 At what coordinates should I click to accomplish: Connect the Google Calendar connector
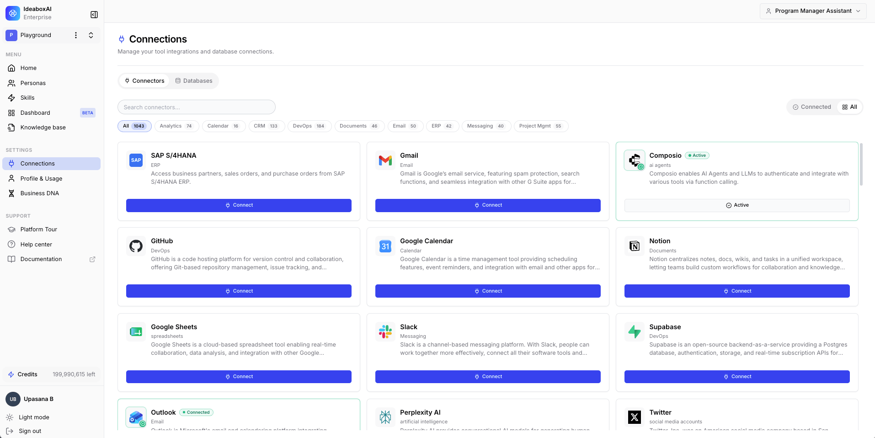[x=488, y=291]
